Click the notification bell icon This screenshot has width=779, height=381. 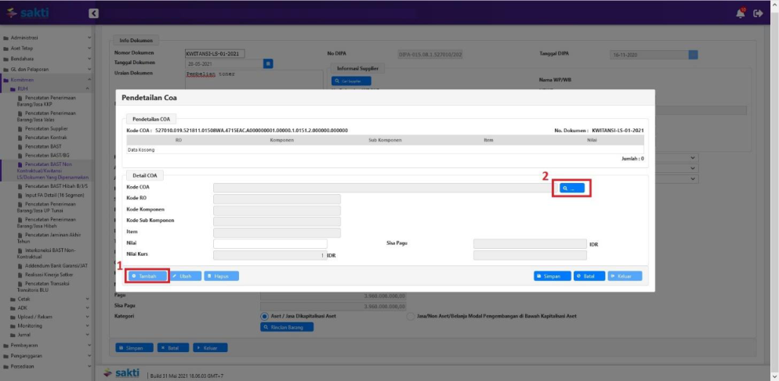pyautogui.click(x=741, y=13)
